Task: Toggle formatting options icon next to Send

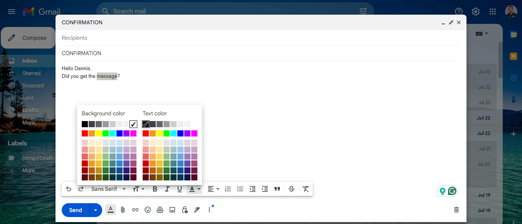Action: click(111, 210)
